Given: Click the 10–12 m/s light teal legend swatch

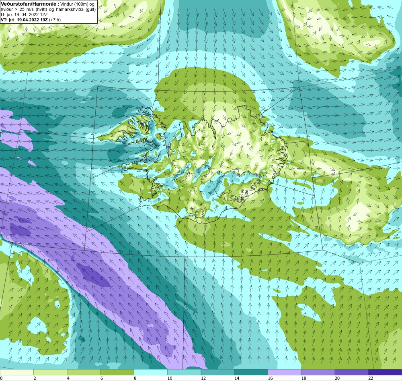Looking at the screenshot, I should pyautogui.click(x=184, y=372).
